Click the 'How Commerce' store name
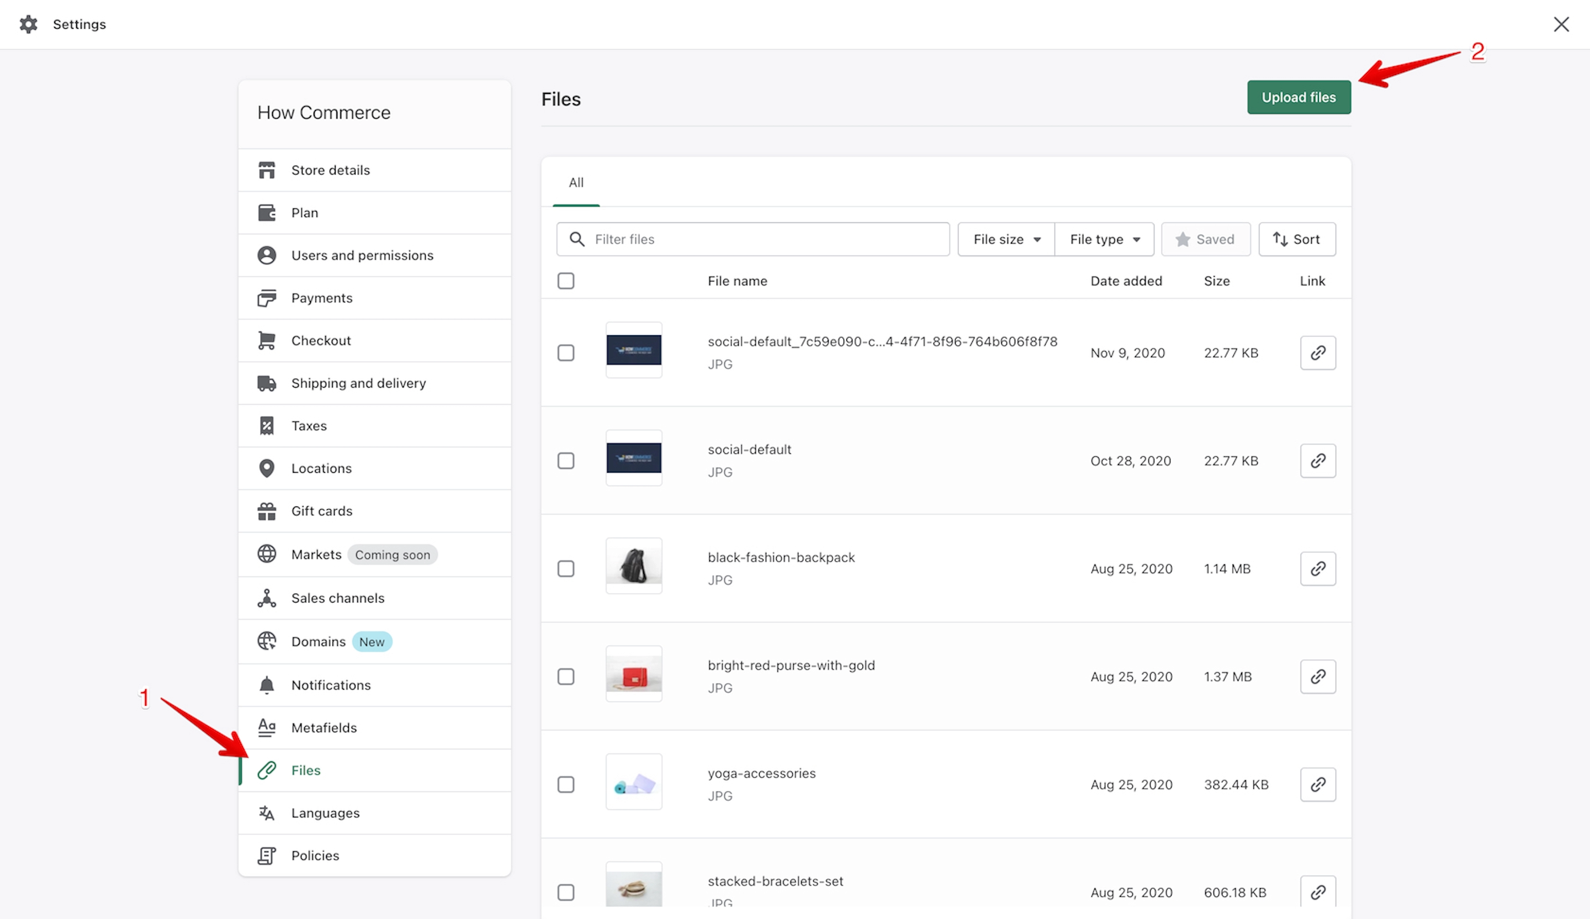Screen dimensions: 1590x919 tap(324, 112)
